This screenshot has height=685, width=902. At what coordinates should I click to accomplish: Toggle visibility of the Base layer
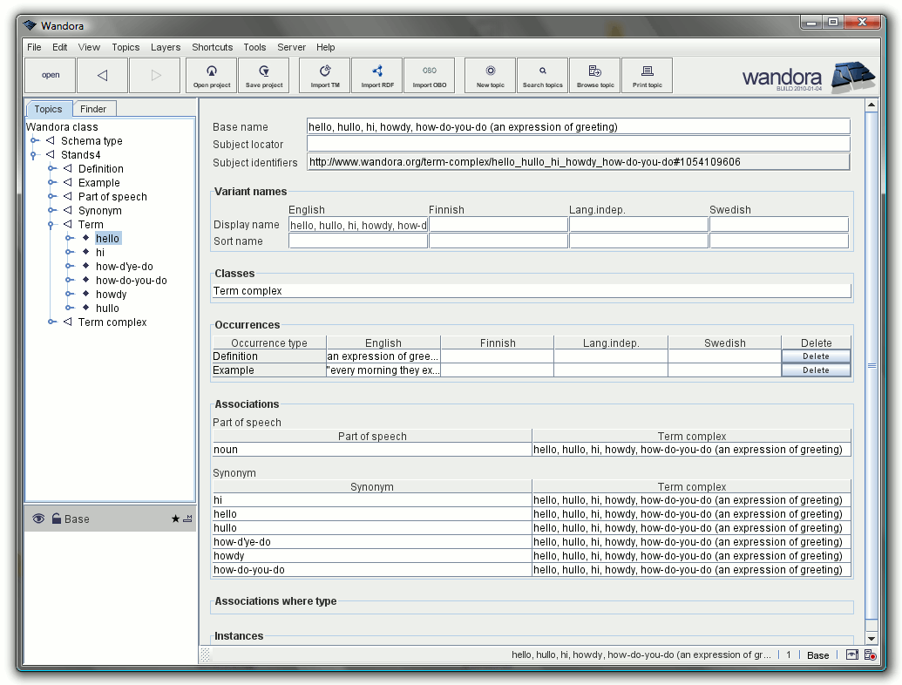pos(38,519)
